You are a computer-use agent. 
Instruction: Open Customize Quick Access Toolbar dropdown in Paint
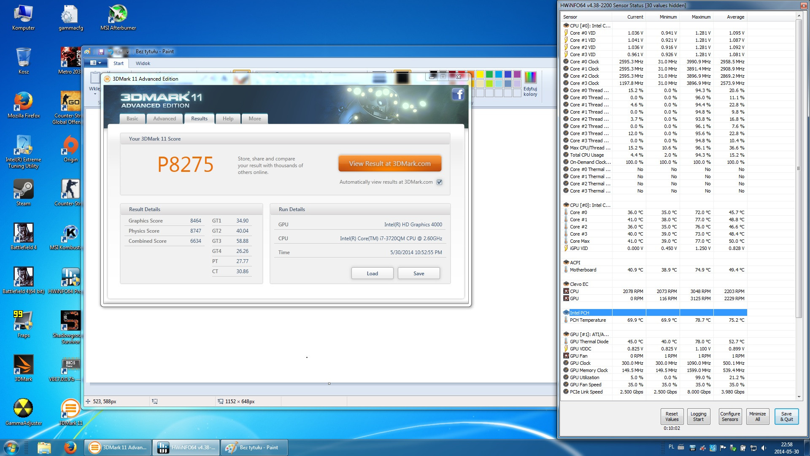[x=127, y=52]
